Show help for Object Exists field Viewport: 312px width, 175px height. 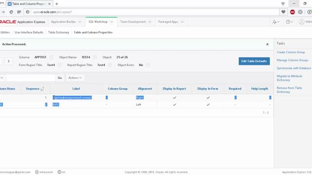click(148, 65)
